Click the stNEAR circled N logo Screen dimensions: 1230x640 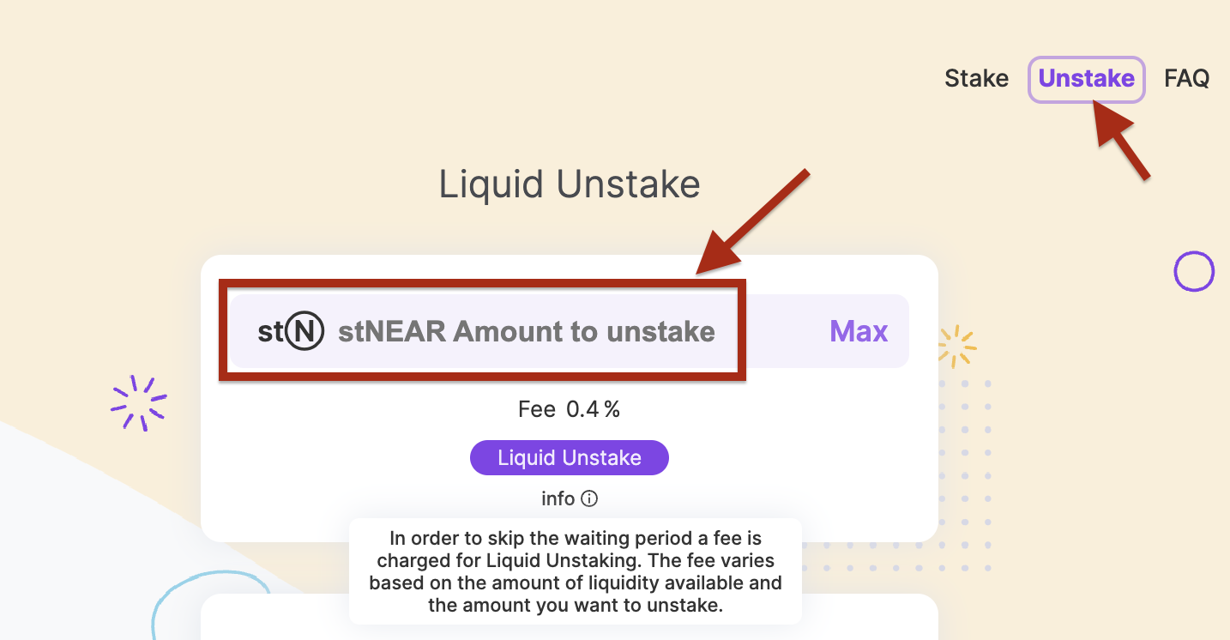pos(304,332)
